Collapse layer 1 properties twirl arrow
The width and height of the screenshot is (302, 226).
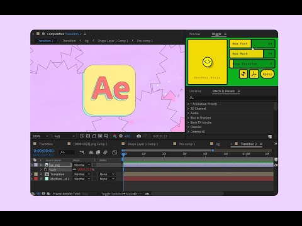(x=32, y=165)
